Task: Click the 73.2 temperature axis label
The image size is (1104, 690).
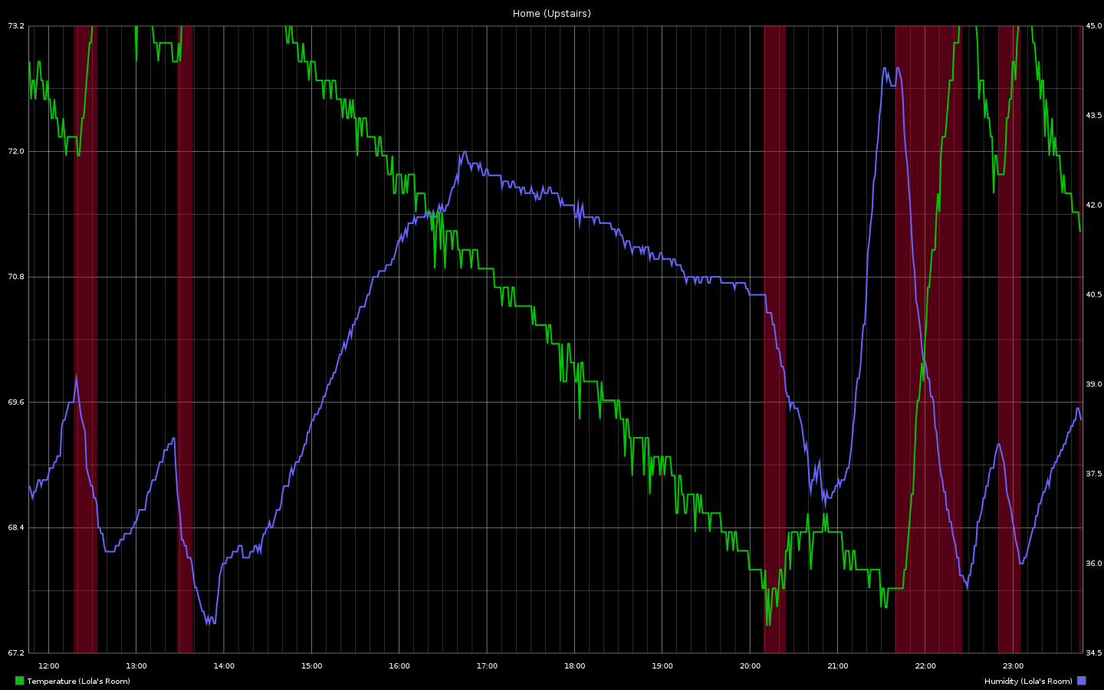Action: click(15, 26)
